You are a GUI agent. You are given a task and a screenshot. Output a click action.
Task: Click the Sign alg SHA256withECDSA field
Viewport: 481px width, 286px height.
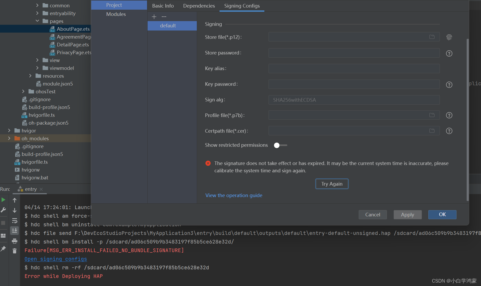coord(354,100)
